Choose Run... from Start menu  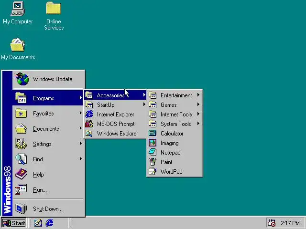49,190
